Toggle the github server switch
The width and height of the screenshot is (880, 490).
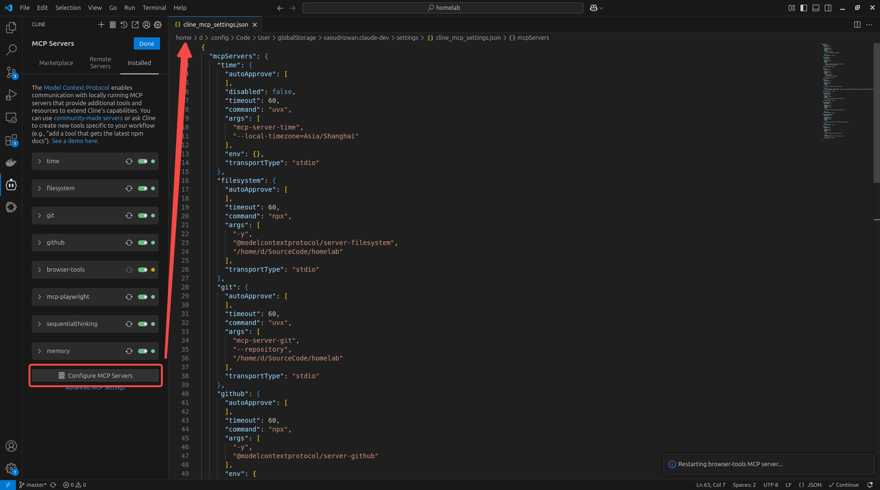tap(143, 243)
